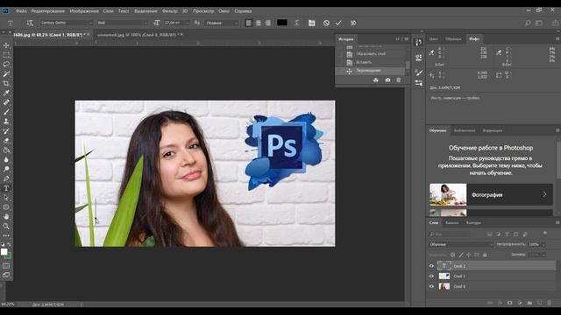Hide the Слой 2 text layer
Image resolution: width=561 pixels, height=315 pixels.
coord(431,266)
